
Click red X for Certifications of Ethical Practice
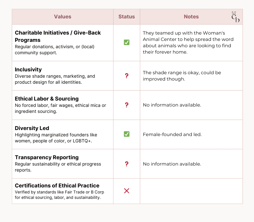tap(126, 191)
